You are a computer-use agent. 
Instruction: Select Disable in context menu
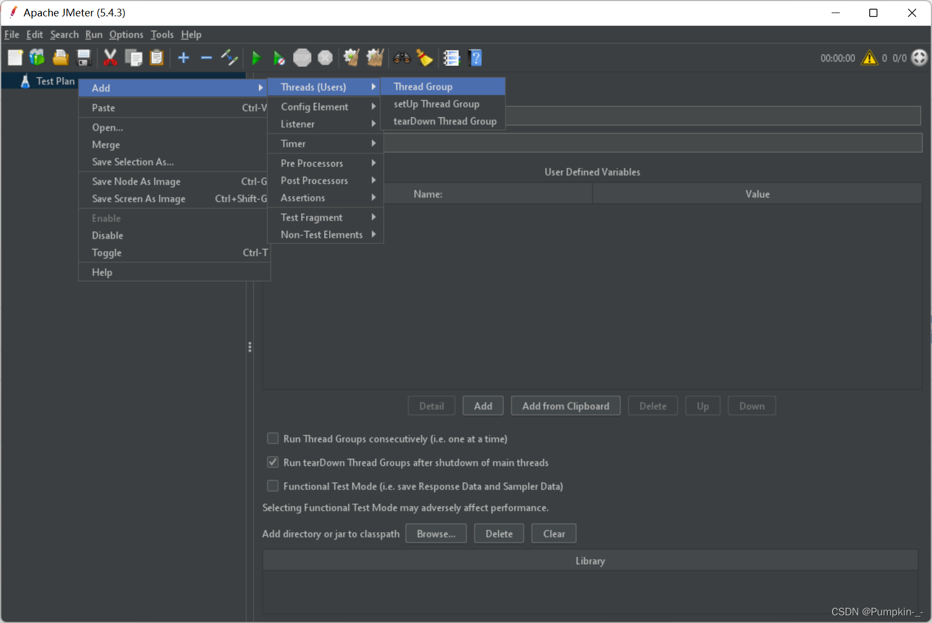(175, 235)
